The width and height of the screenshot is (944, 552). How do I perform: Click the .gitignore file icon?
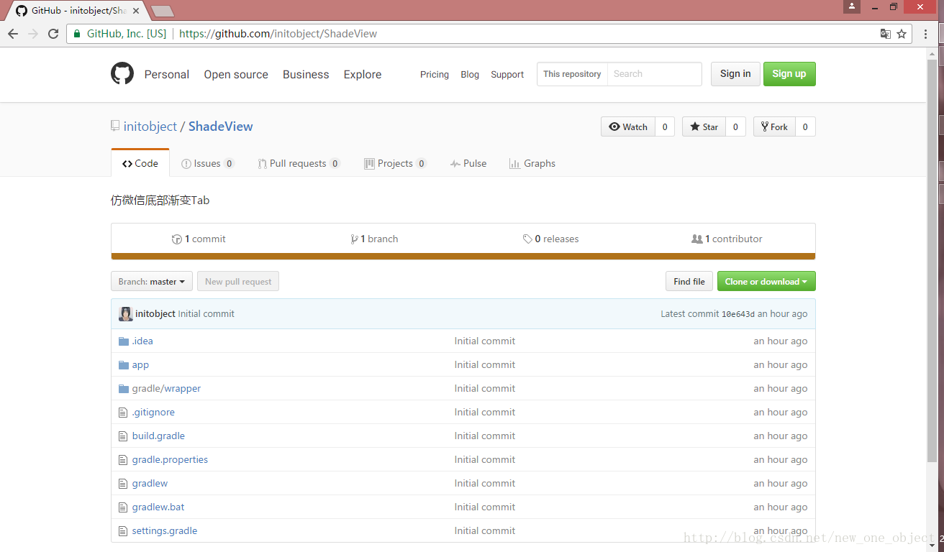pos(123,412)
